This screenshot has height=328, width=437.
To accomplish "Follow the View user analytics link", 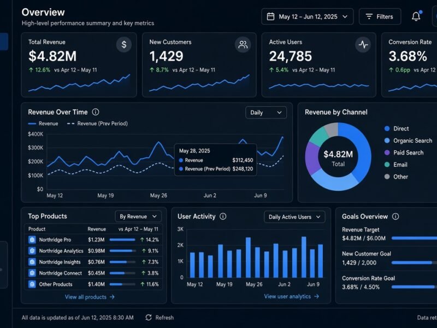I will click(x=292, y=296).
